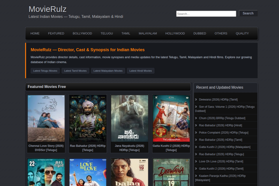Open Police Complaint poster thumbnail
Image resolution: width=279 pixels, height=186 pixels.
(x=46, y=172)
